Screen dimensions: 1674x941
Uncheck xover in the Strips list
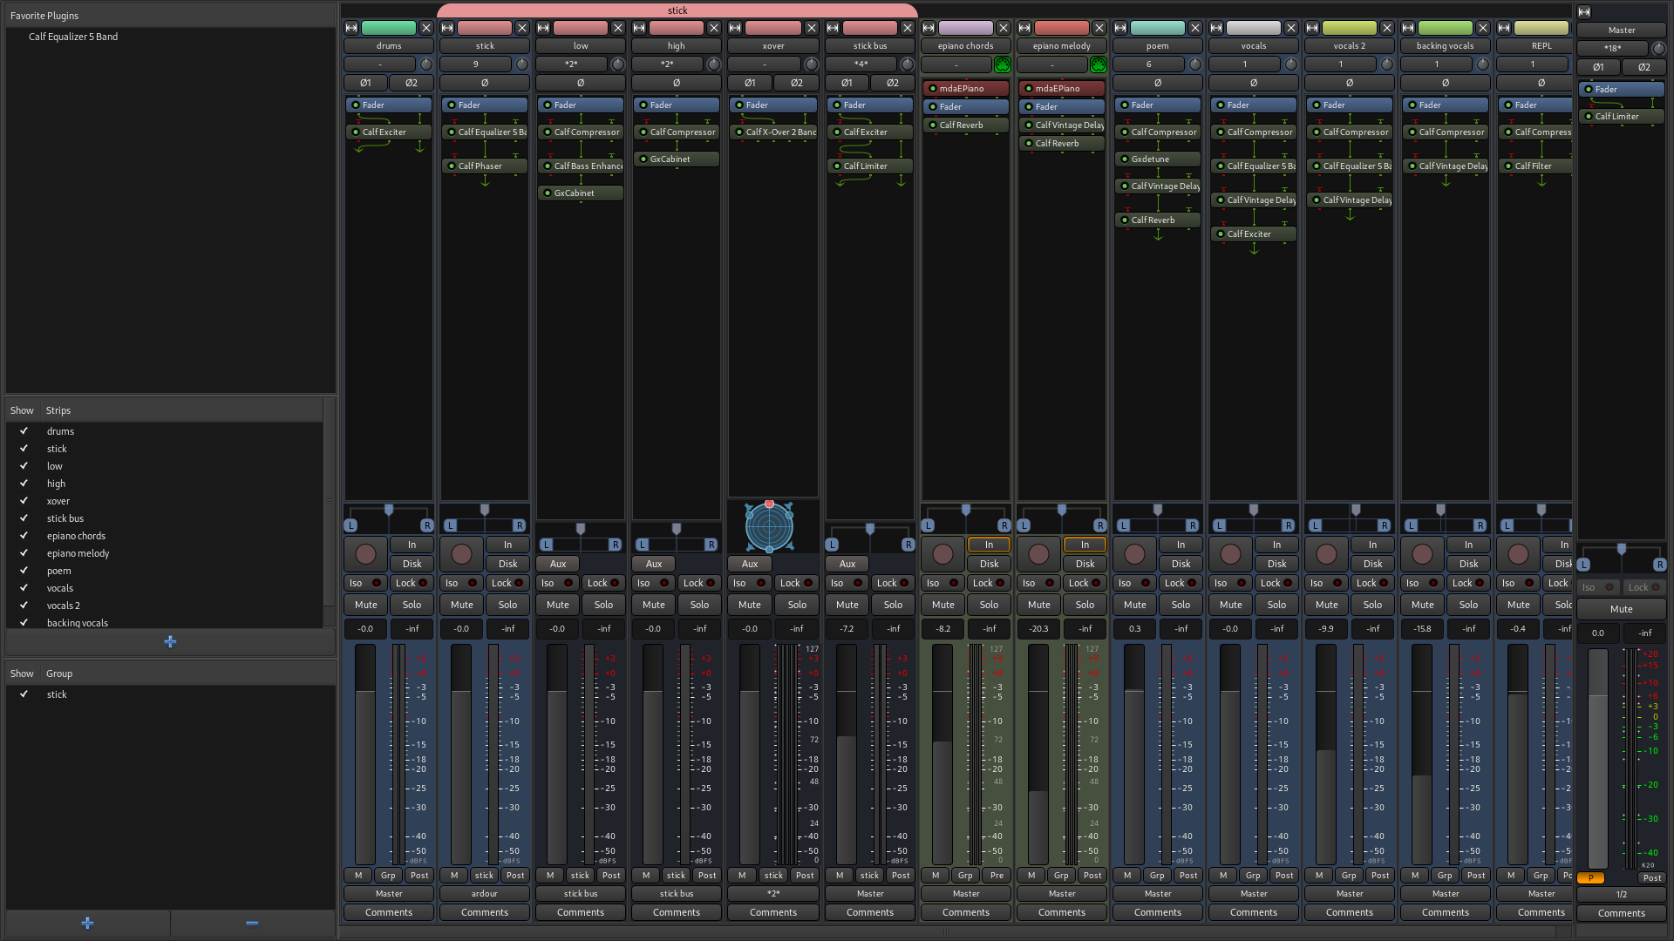tap(24, 501)
